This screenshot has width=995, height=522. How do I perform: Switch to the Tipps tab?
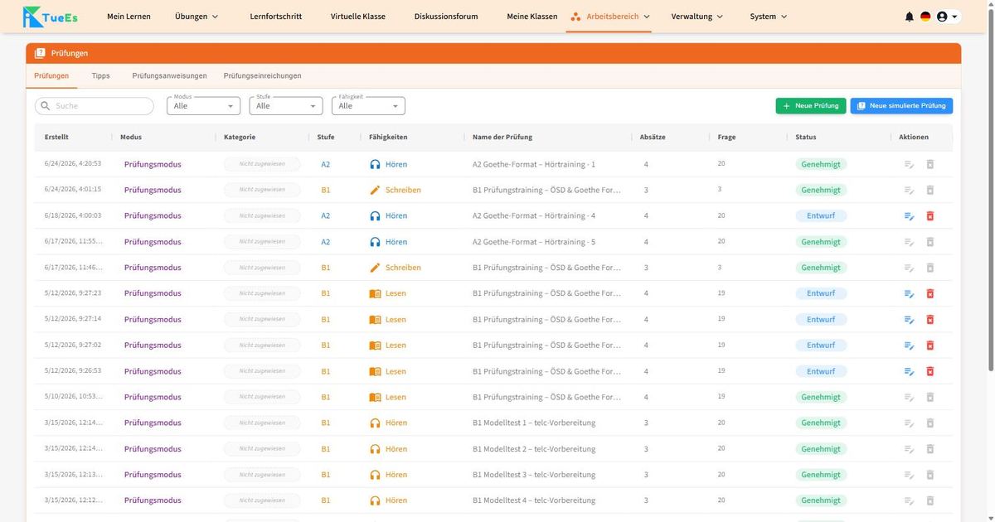(x=100, y=75)
